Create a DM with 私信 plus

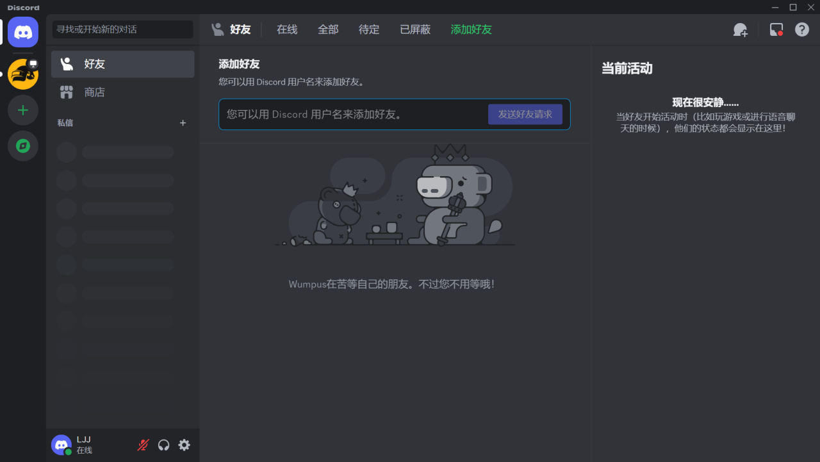click(x=183, y=123)
